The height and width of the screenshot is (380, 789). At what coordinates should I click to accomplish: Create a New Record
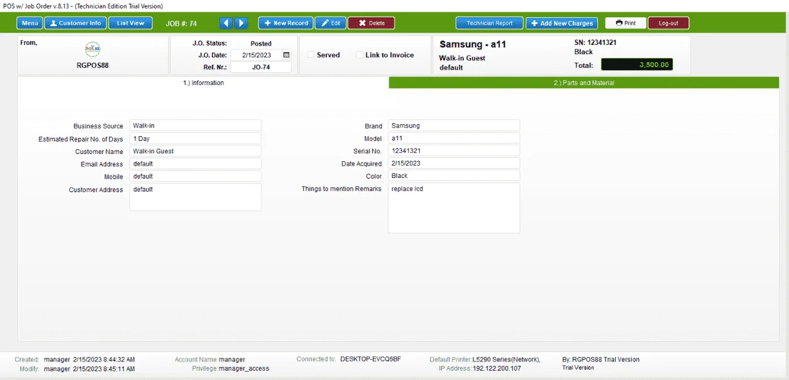(285, 23)
